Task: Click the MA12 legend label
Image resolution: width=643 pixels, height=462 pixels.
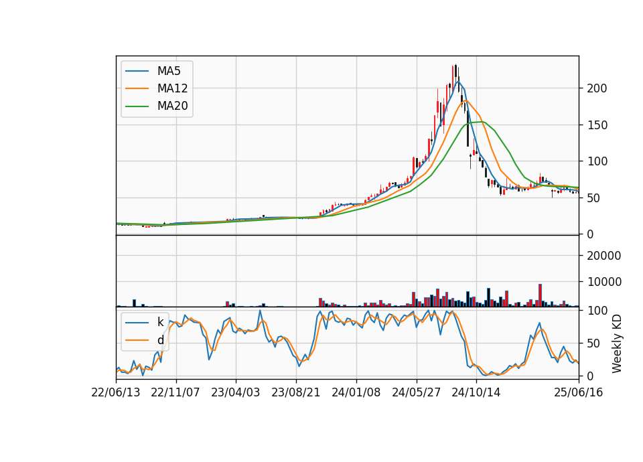Action: [x=172, y=88]
